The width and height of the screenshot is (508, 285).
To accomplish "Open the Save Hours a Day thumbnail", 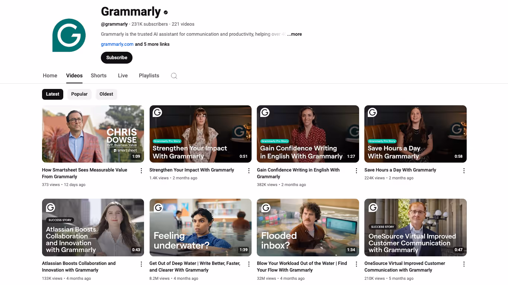I will 415,134.
